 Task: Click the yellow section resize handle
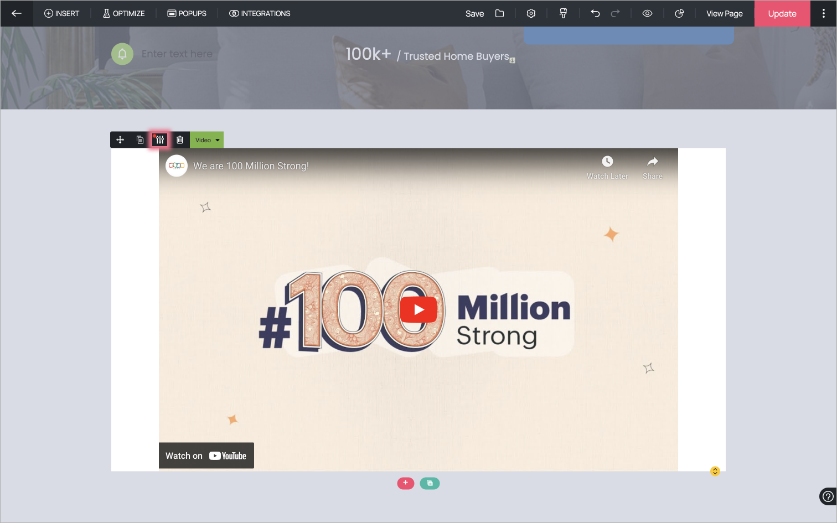(715, 471)
